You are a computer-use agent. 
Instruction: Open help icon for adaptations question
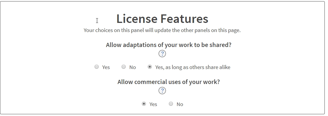pyautogui.click(x=162, y=54)
